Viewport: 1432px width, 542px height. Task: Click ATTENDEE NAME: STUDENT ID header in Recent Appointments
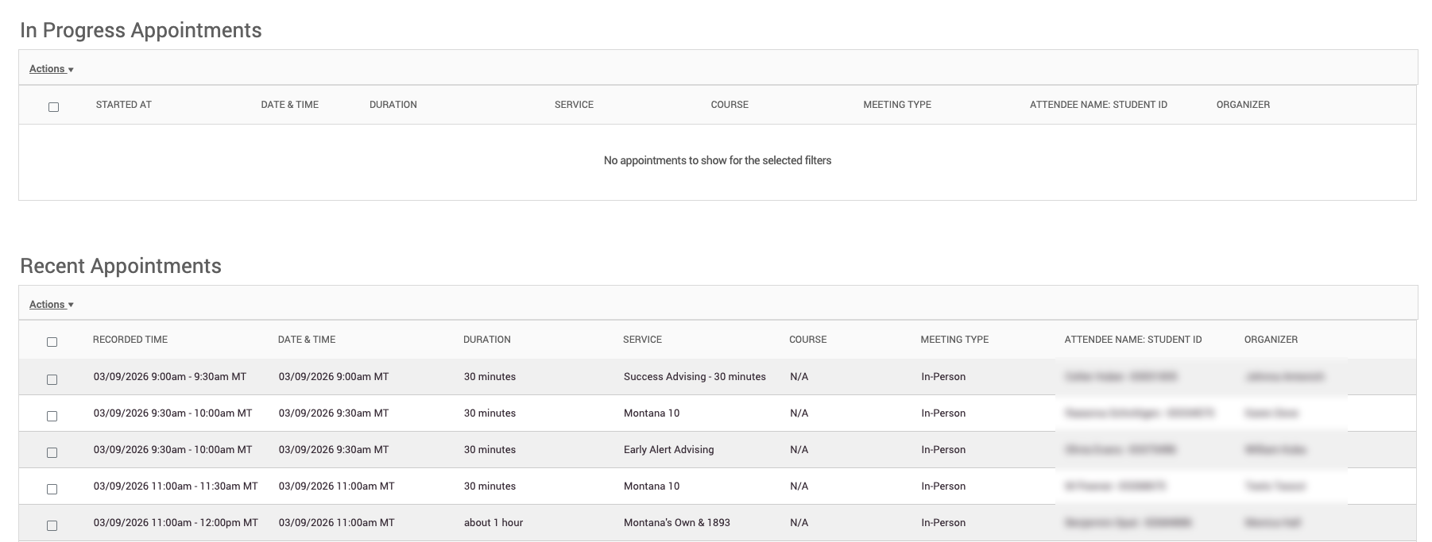point(1133,340)
